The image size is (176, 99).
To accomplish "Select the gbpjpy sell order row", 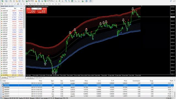I will tap(88, 87).
